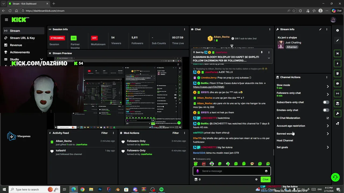Image resolution: width=344 pixels, height=193 pixels.
Task: Open Photoshop from the taskbar
Action: [x=100, y=190]
